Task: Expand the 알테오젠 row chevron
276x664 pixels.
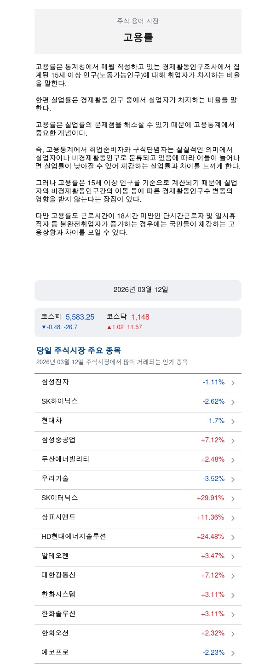Action: (233, 557)
